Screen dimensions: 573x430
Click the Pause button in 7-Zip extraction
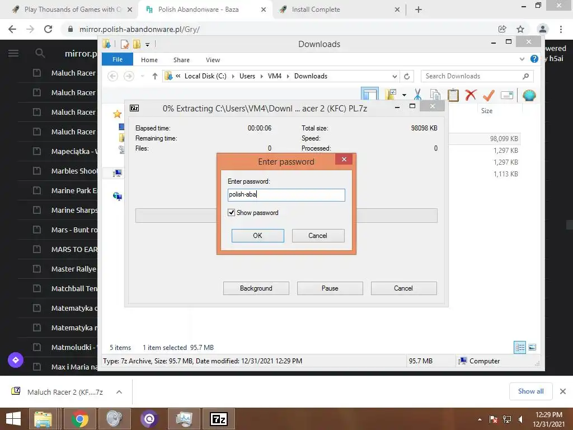[330, 288]
